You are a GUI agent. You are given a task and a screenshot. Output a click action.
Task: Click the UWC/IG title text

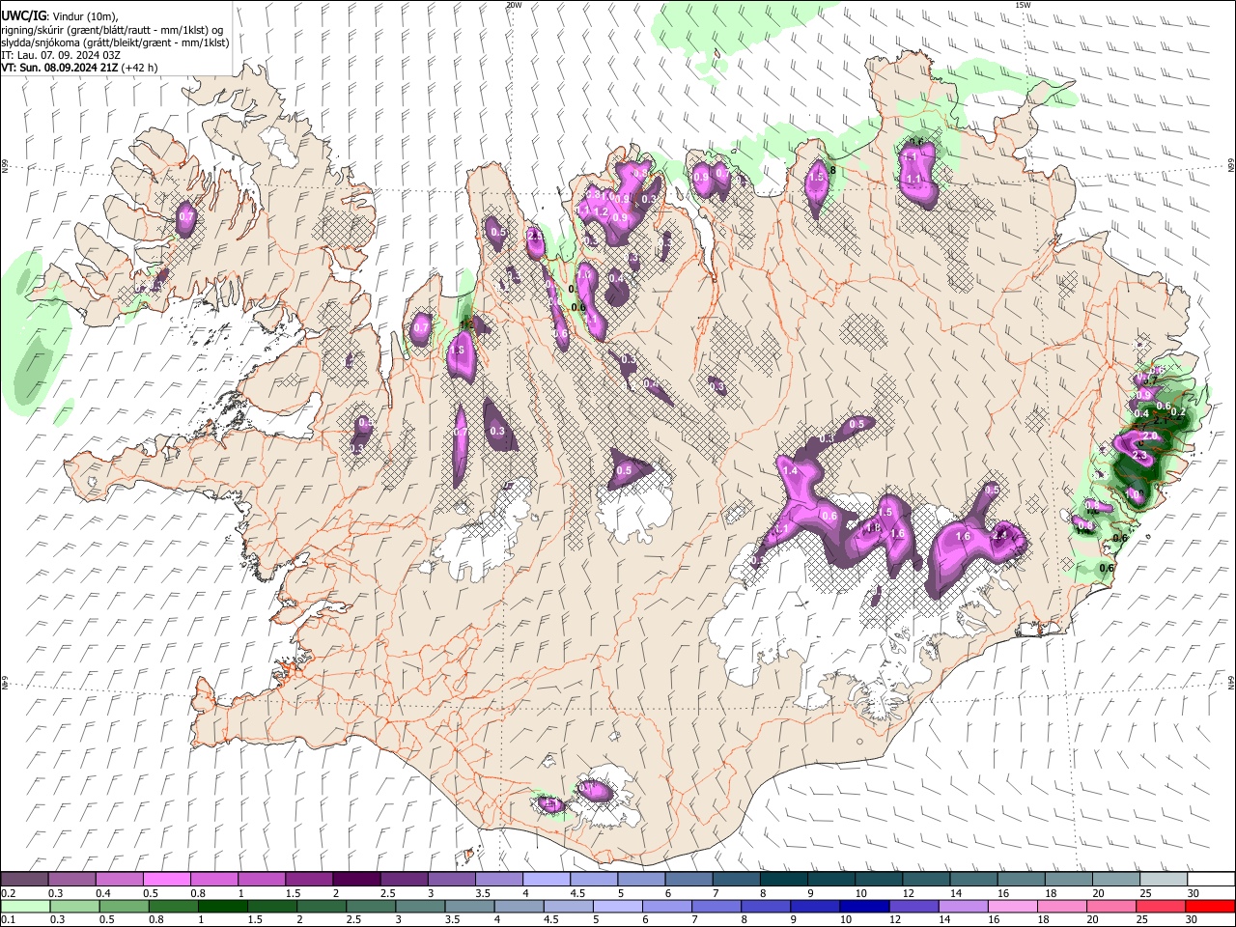pyautogui.click(x=22, y=14)
